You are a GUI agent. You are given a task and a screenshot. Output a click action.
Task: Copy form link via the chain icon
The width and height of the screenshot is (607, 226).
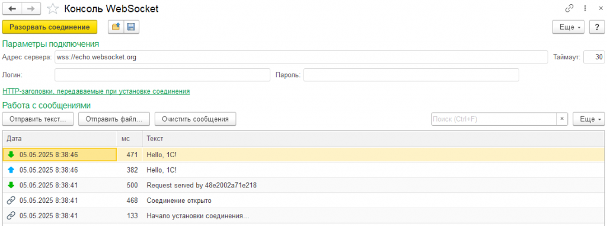pyautogui.click(x=569, y=8)
